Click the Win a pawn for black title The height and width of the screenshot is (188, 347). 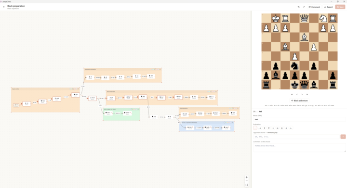(x=110, y=109)
